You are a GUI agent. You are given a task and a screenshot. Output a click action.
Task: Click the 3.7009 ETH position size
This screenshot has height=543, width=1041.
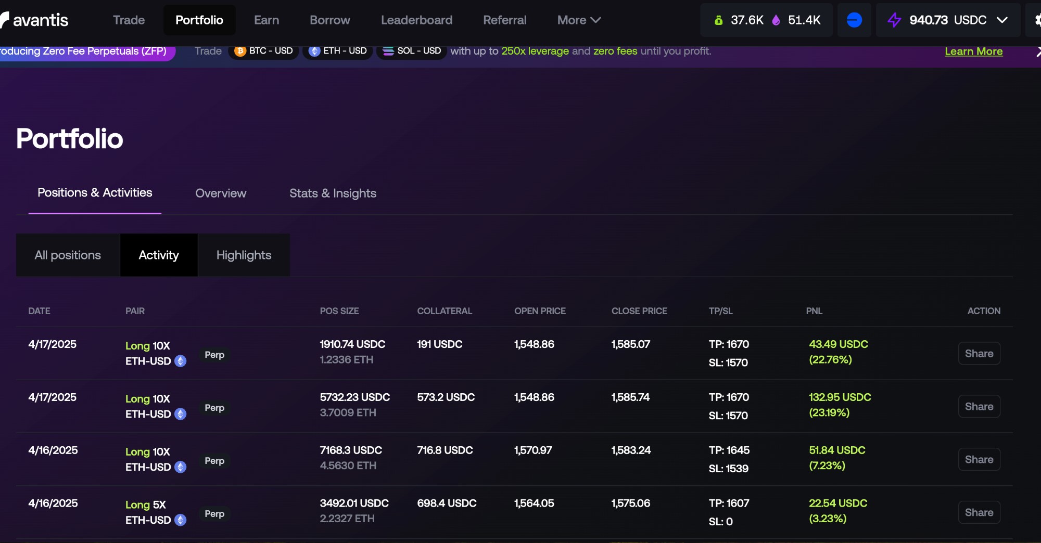pyautogui.click(x=348, y=413)
